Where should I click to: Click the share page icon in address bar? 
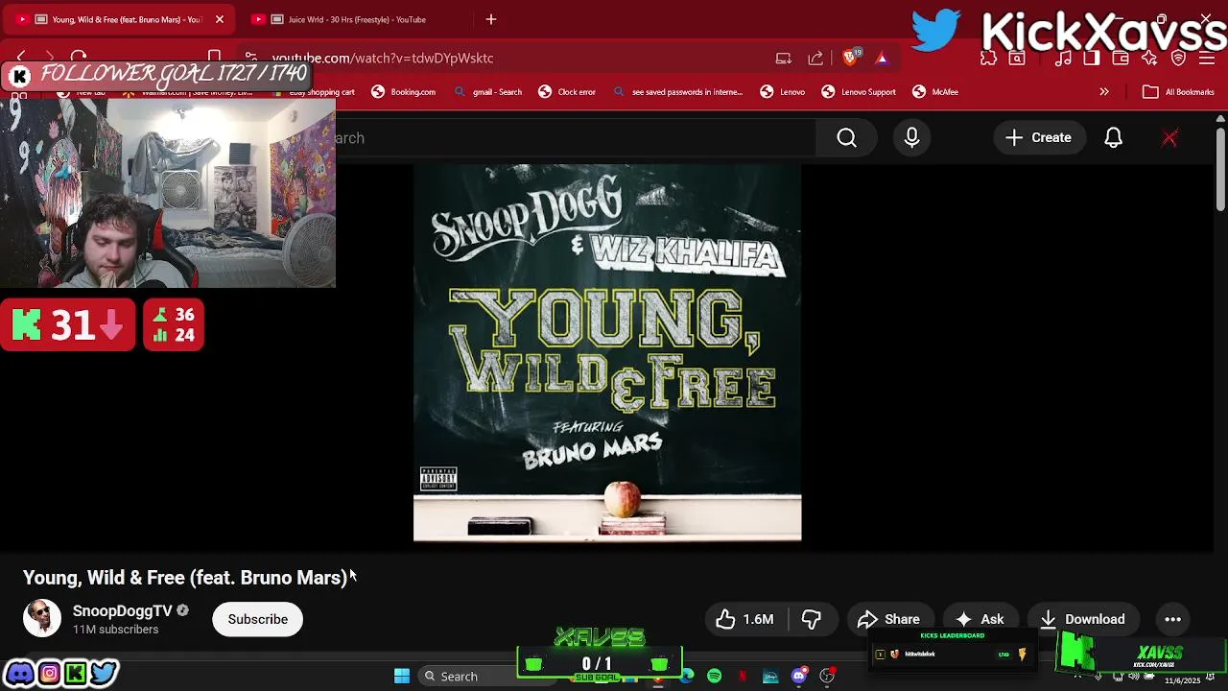click(815, 59)
